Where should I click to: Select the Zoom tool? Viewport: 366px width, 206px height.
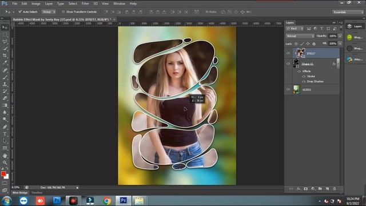(x=5, y=163)
